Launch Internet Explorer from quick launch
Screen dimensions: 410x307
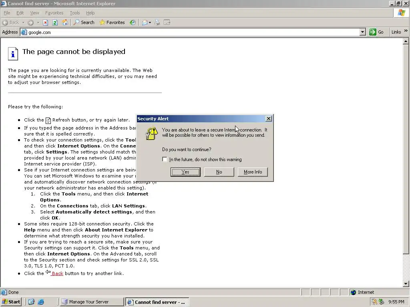(41, 302)
